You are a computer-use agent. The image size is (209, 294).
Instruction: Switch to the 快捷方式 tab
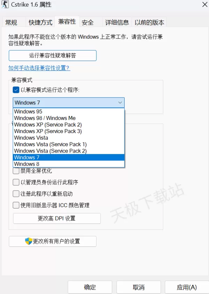coord(40,22)
